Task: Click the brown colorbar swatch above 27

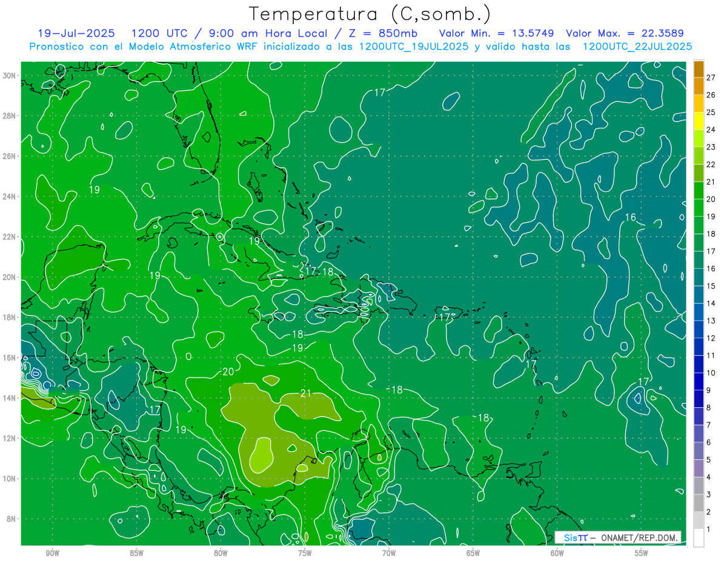Action: click(x=699, y=68)
